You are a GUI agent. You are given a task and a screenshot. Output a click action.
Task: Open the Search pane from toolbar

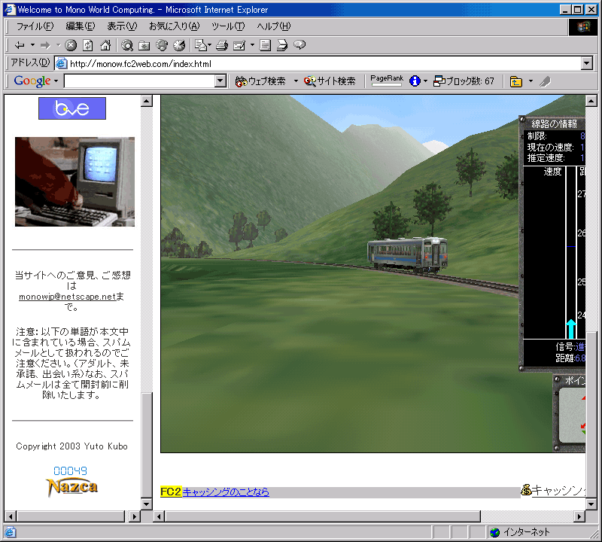127,45
